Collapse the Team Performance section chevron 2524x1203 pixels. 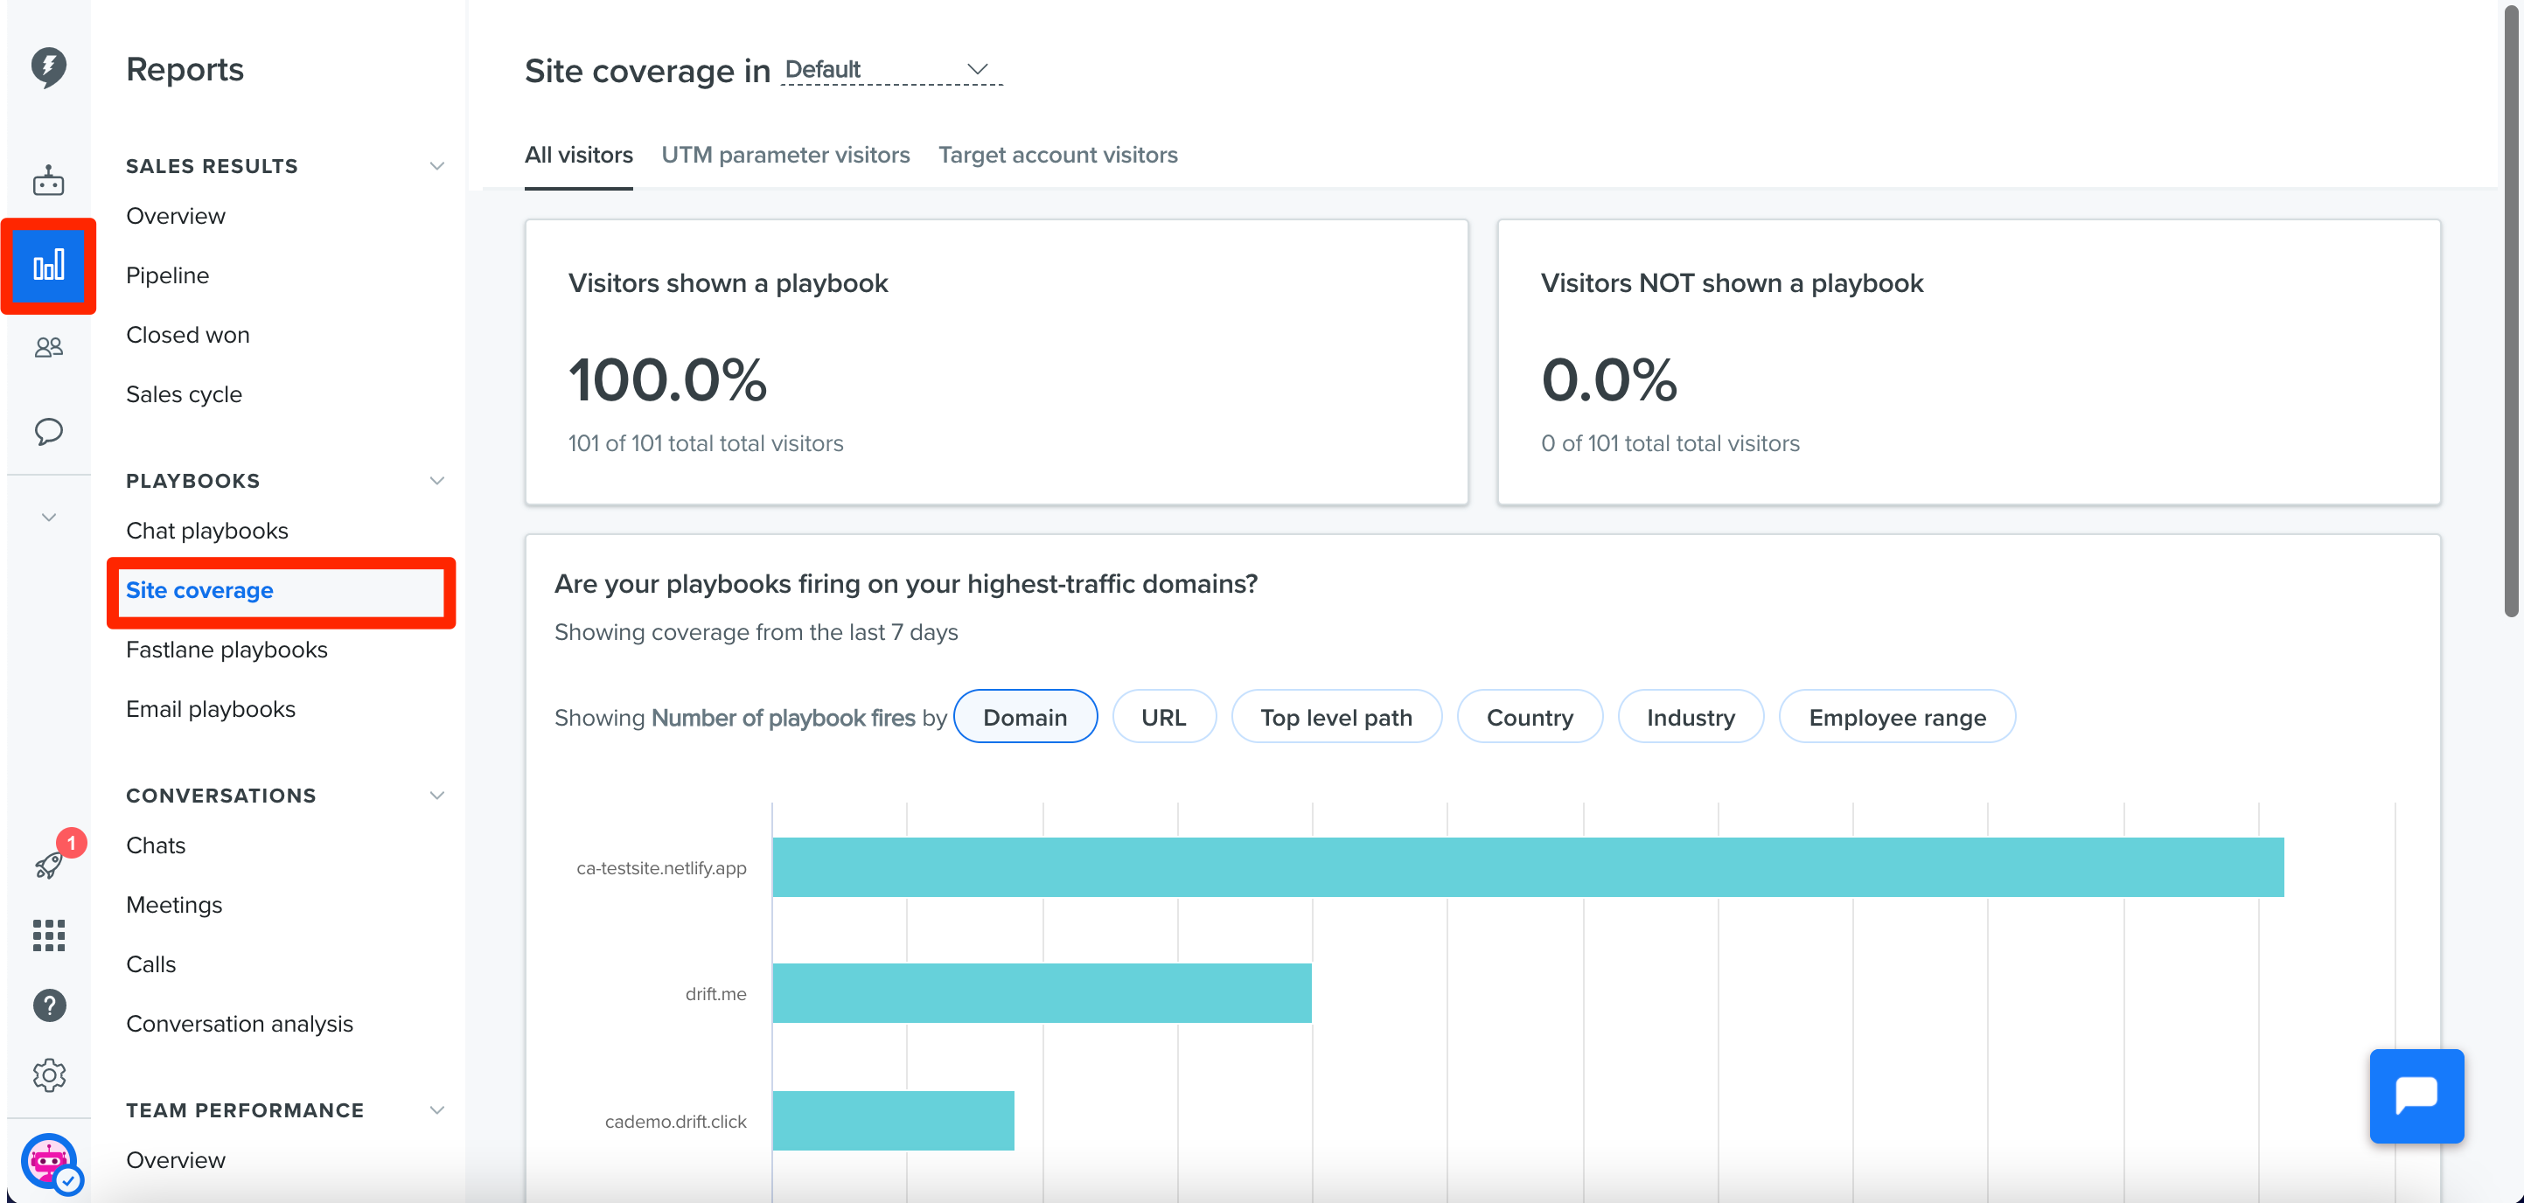(437, 1110)
